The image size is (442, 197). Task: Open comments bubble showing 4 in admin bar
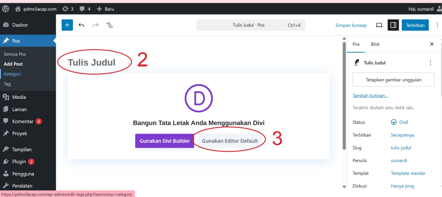coord(85,9)
